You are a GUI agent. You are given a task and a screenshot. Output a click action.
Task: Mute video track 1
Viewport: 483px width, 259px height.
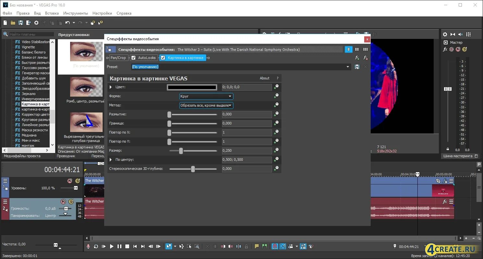click(70, 181)
